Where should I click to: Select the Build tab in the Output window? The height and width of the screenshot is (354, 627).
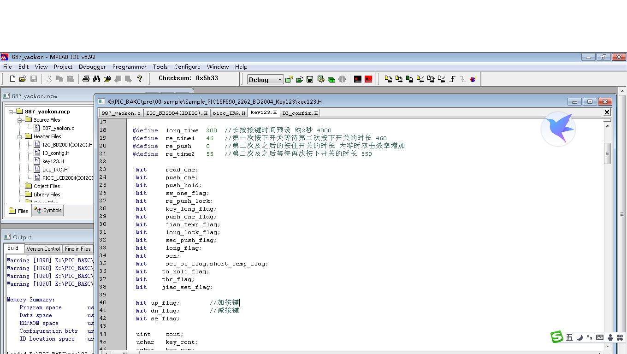pos(13,248)
